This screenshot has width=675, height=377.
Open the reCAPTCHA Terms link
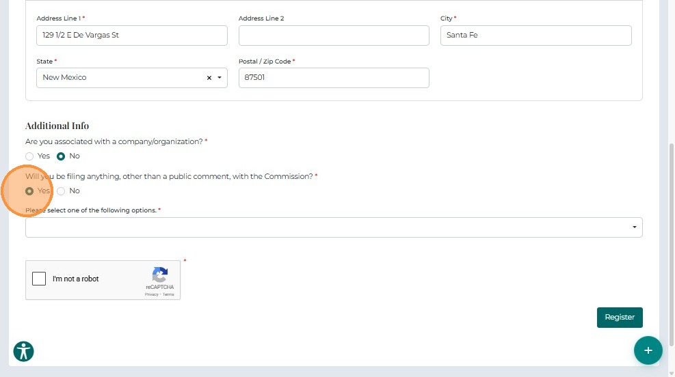click(x=168, y=294)
